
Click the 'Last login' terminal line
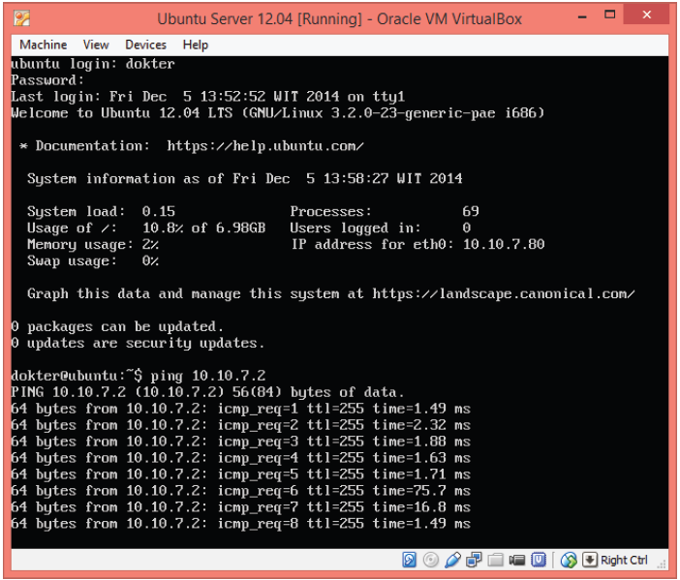pyautogui.click(x=207, y=96)
